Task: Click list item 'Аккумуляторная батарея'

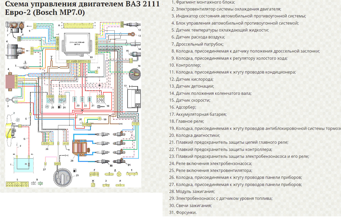Action: click(x=201, y=114)
